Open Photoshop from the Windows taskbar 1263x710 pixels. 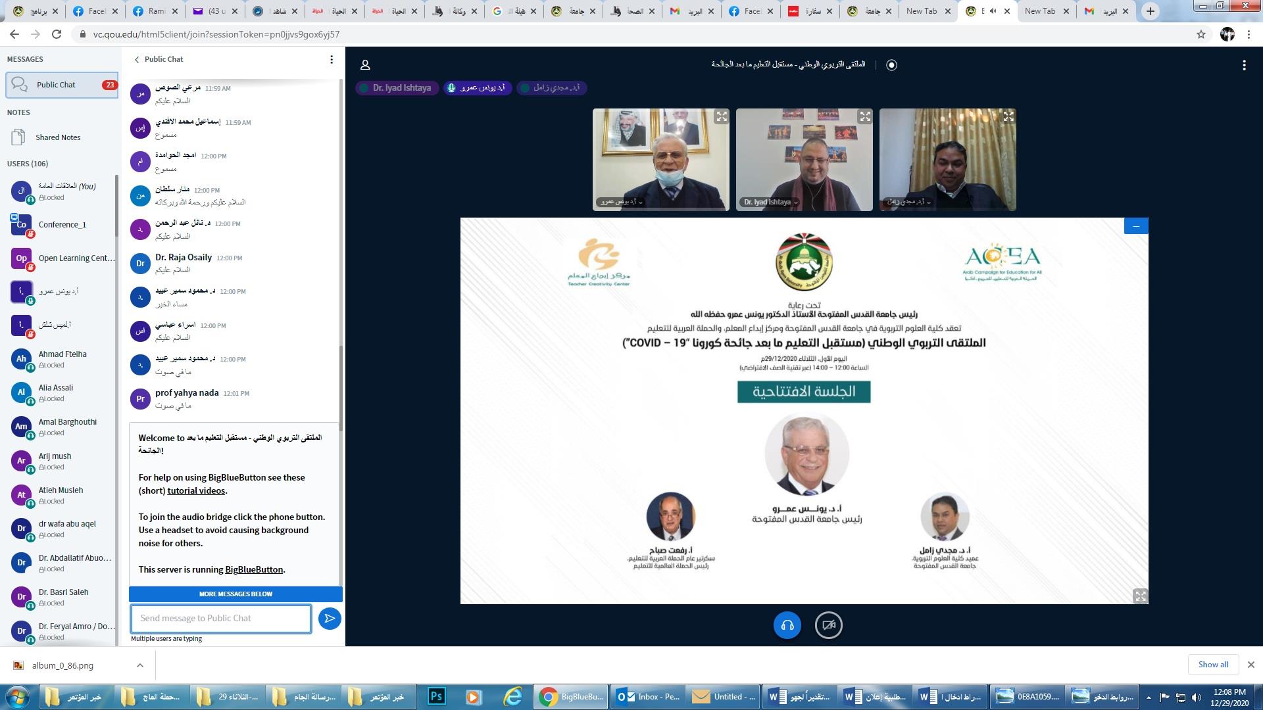click(437, 697)
